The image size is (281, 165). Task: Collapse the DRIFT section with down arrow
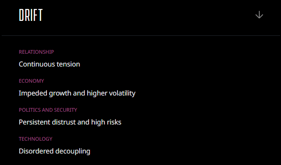pos(259,15)
